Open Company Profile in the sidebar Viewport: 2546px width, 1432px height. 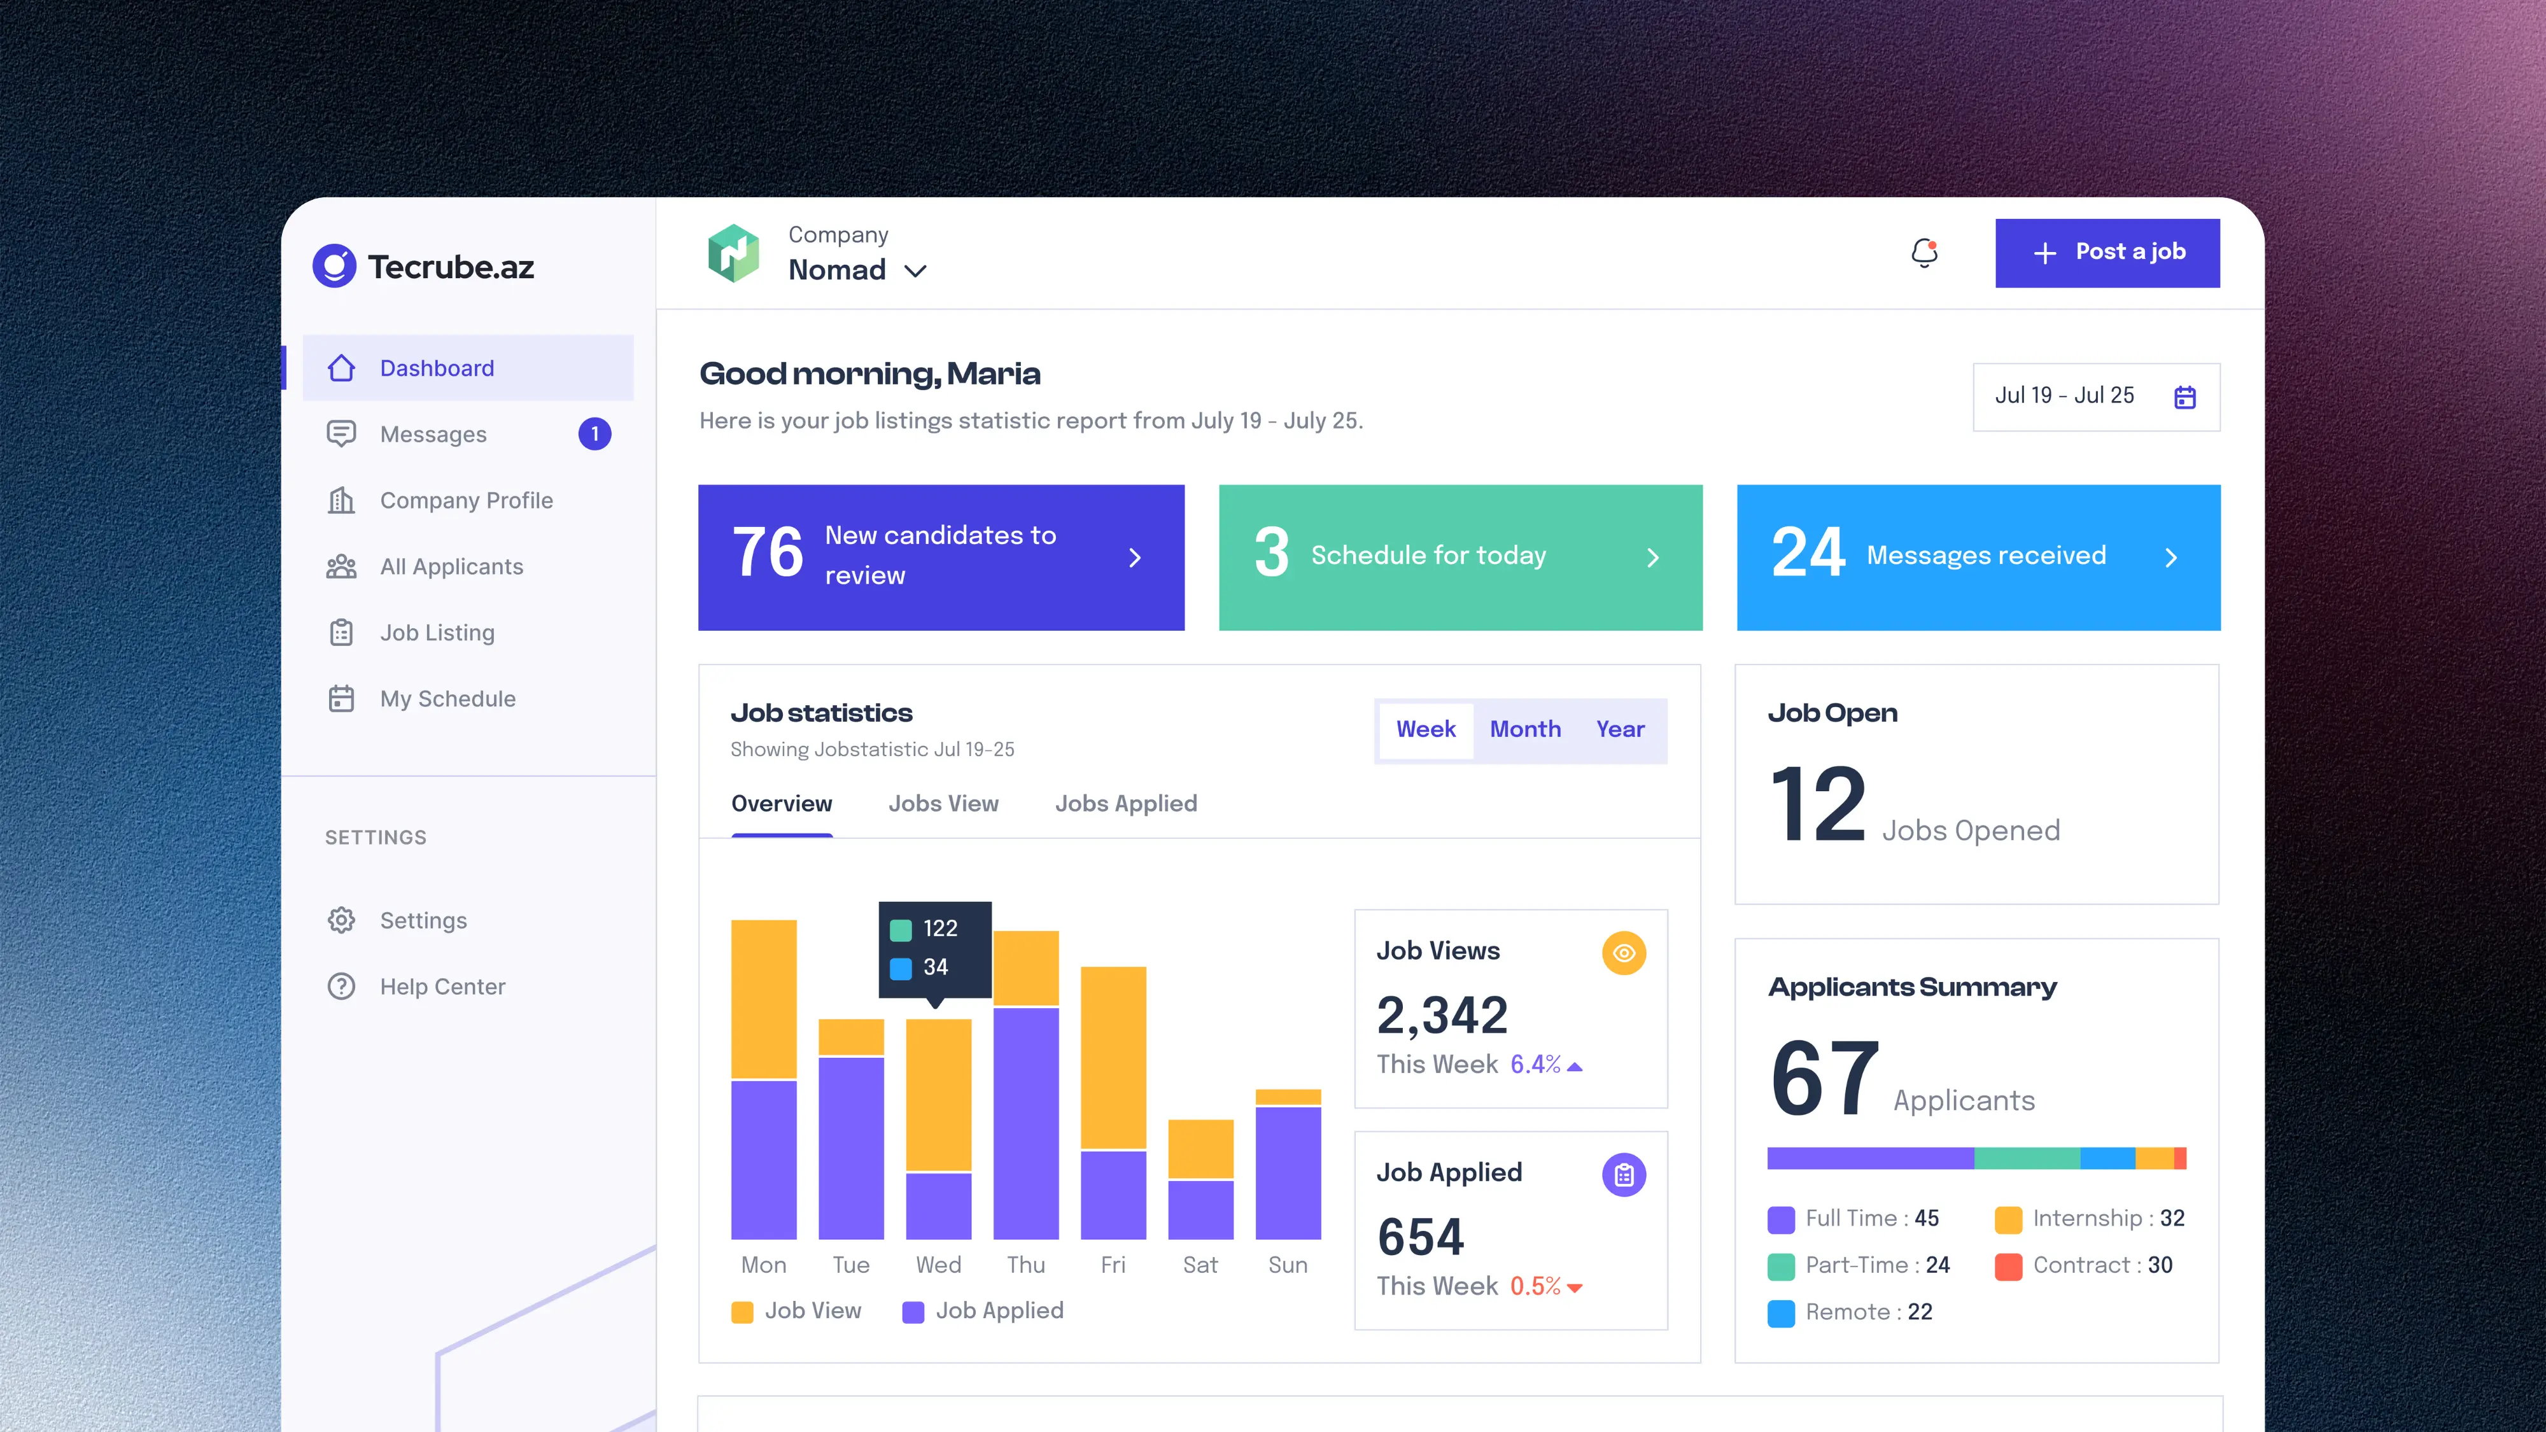(x=465, y=500)
